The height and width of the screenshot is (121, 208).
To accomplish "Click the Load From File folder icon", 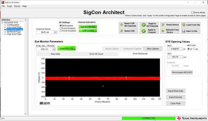I will tap(183, 25).
